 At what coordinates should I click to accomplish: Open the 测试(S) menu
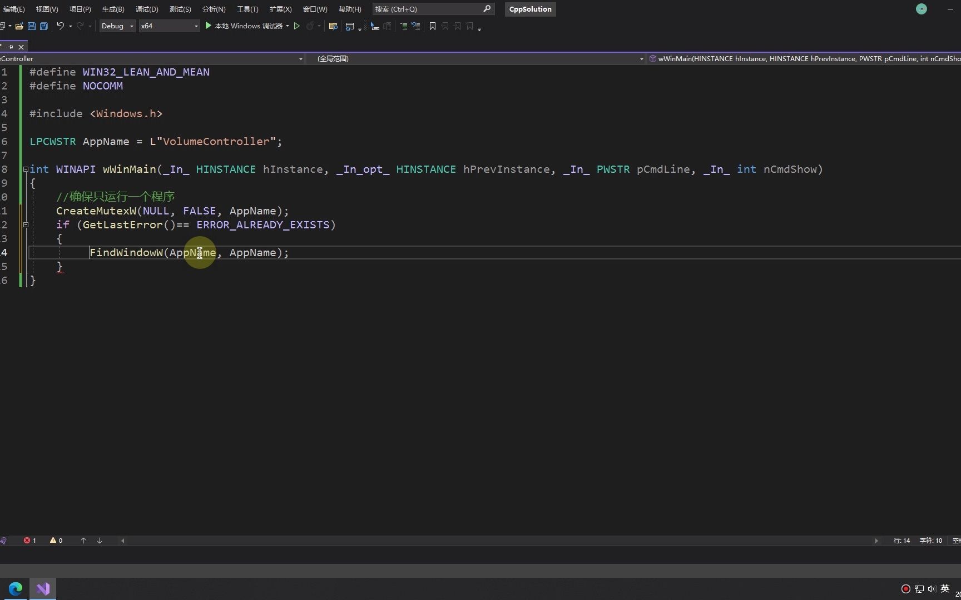(180, 9)
